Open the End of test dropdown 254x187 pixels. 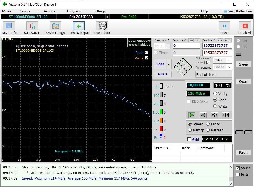(x=214, y=74)
